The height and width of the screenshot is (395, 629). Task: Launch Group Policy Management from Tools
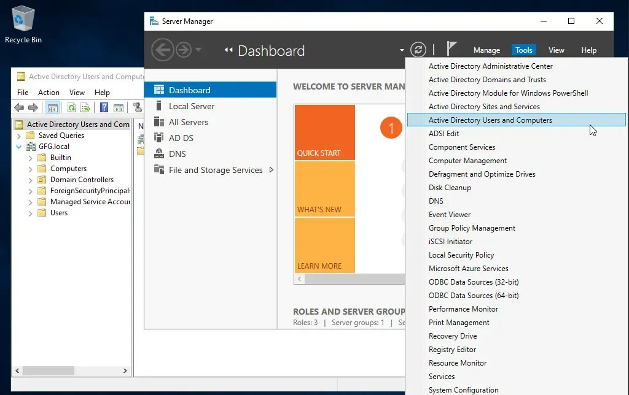click(x=472, y=228)
